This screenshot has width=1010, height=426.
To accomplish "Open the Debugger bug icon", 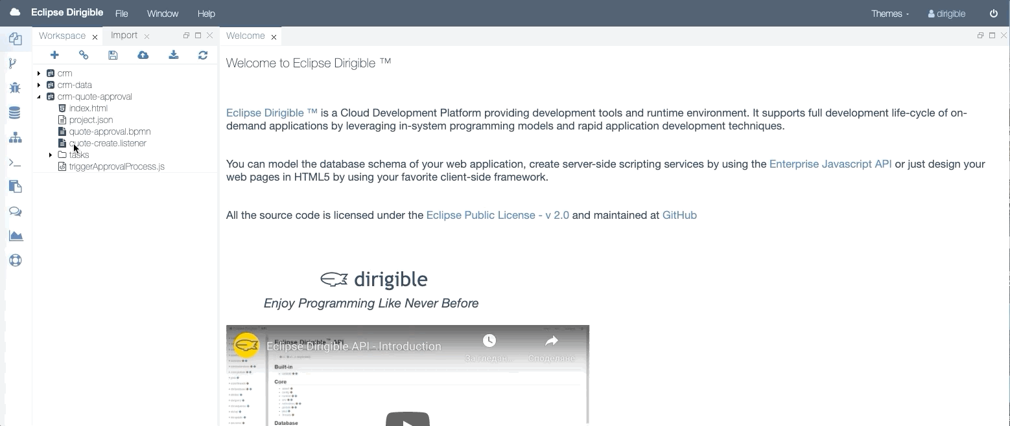I will click(x=15, y=88).
